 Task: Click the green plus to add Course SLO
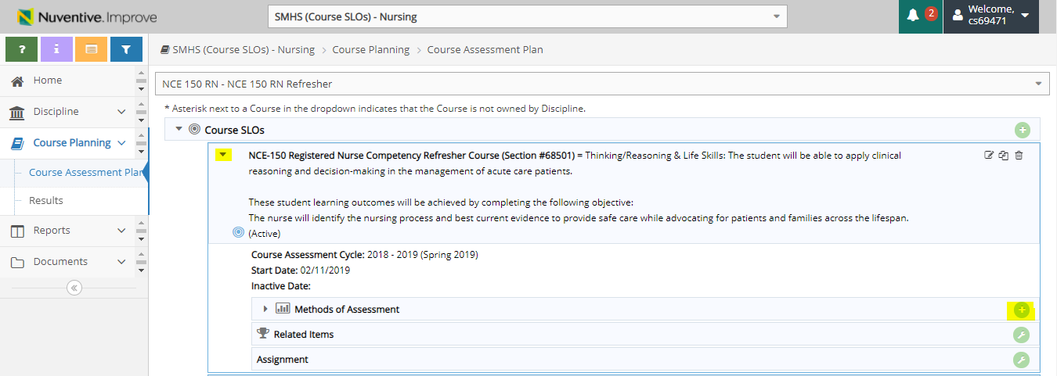coord(1023,130)
